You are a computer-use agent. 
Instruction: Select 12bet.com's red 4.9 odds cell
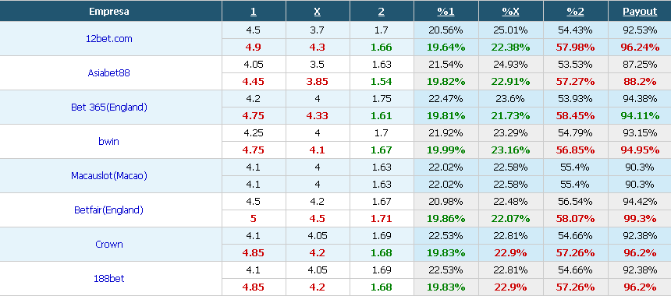pos(254,47)
